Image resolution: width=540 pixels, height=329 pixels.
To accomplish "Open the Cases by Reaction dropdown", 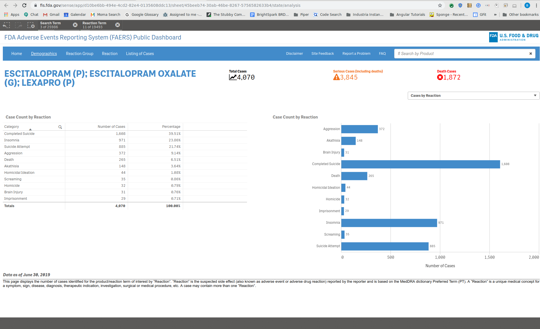I will [473, 96].
